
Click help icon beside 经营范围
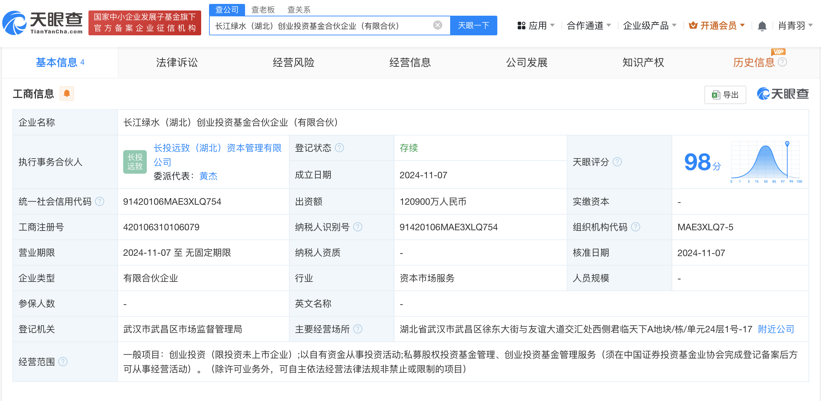[63, 362]
